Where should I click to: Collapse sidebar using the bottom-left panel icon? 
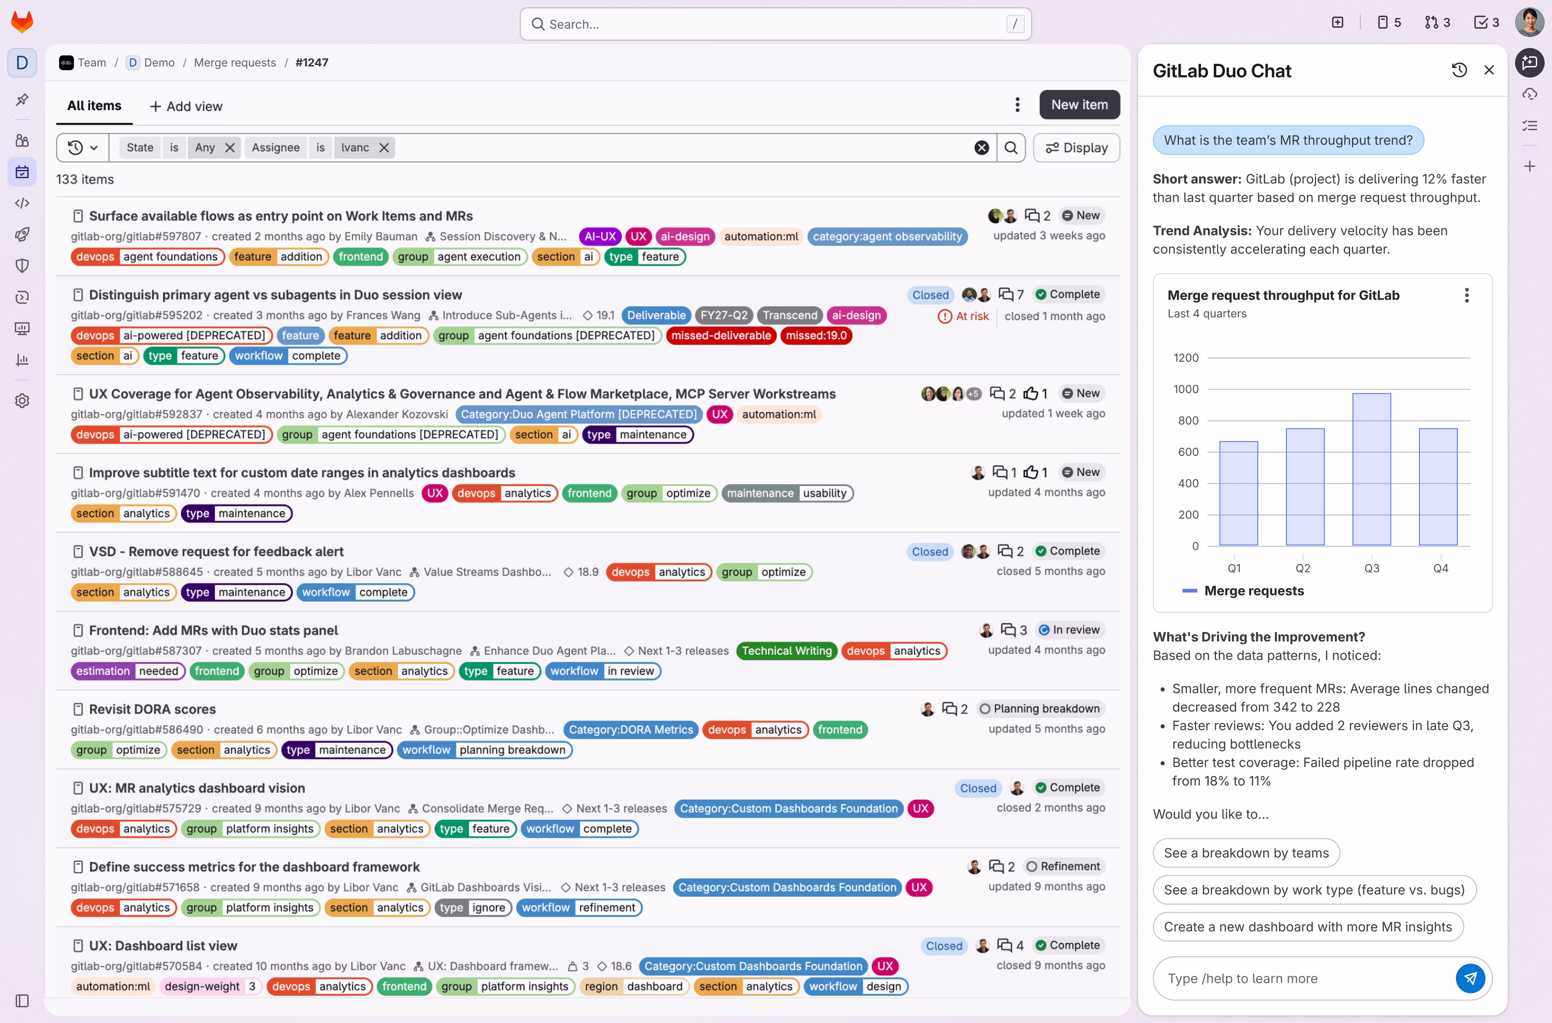point(22,1001)
